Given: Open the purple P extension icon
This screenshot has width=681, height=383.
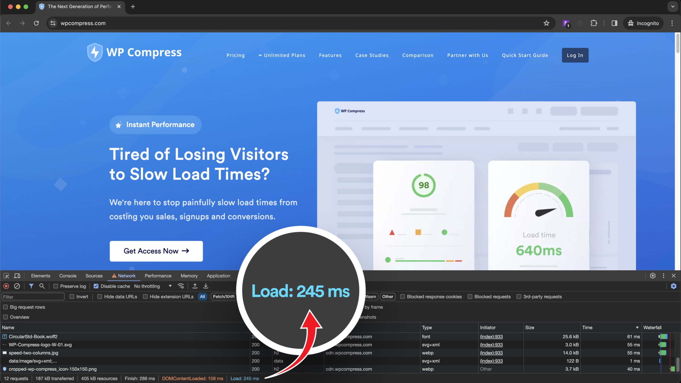Looking at the screenshot, I should click(x=566, y=23).
